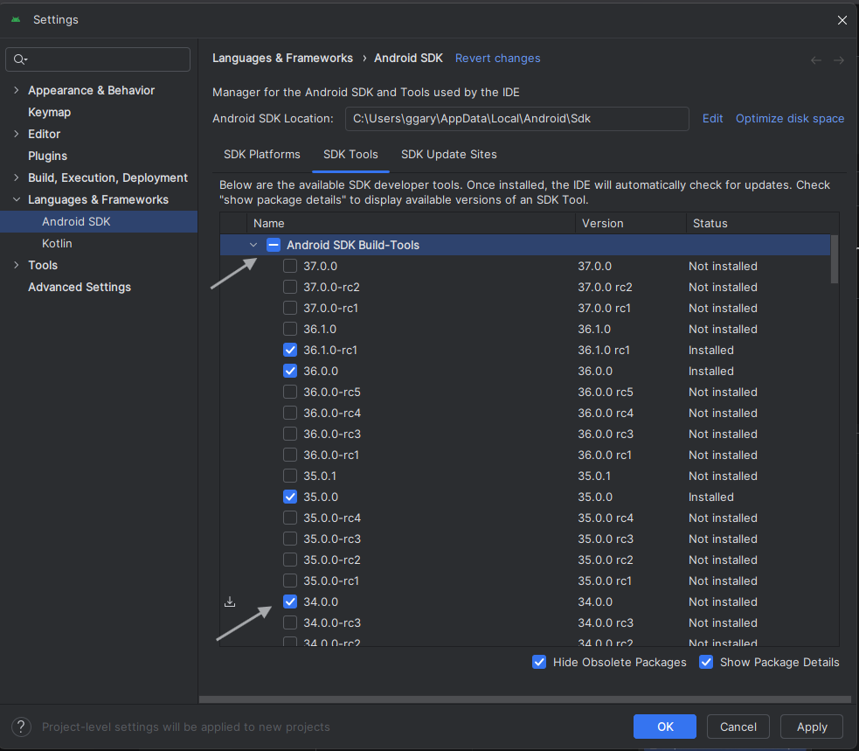Viewport: 859px width, 751px height.
Task: Check the 36.0.0-rc5 checkbox
Action: pyautogui.click(x=290, y=392)
